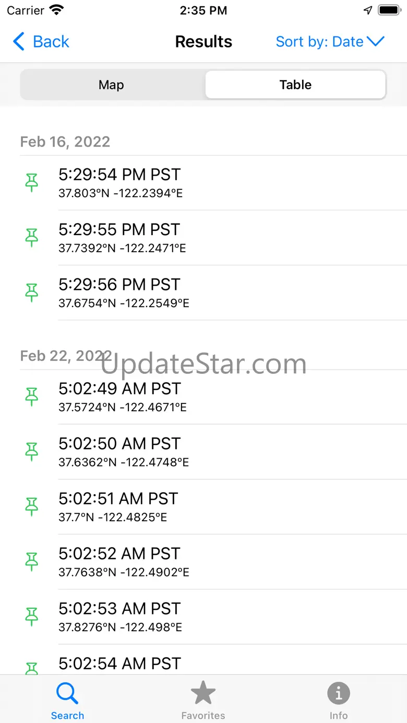Tap the pin icon beside 5:02:49 AM
The height and width of the screenshot is (723, 407).
coord(32,397)
